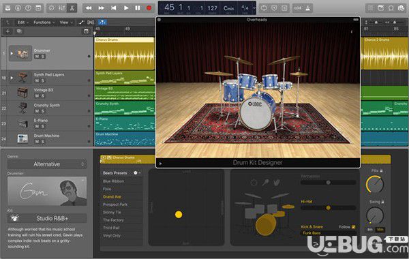Image resolution: width=409 pixels, height=259 pixels.
Task: Fast forward the playhead
Action: pos(101,8)
